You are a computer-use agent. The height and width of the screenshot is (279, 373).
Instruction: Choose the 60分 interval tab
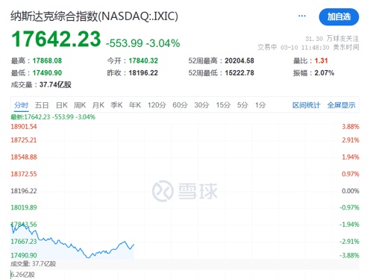click(180, 105)
